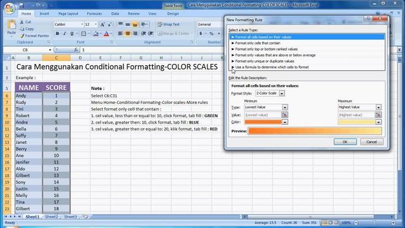405x228 pixels.
Task: Click the Office button logo
Action: (x=9, y=8)
